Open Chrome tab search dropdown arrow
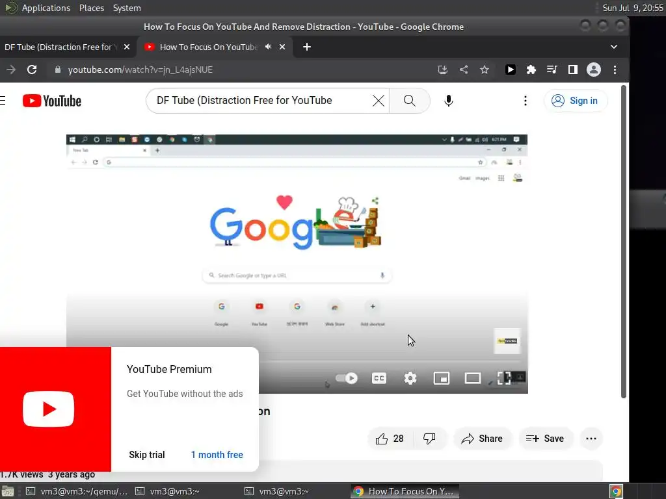This screenshot has width=666, height=499. coord(614,47)
